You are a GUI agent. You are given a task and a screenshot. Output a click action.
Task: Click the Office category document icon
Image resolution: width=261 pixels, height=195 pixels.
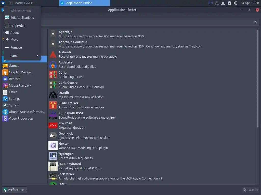pyautogui.click(x=5, y=92)
